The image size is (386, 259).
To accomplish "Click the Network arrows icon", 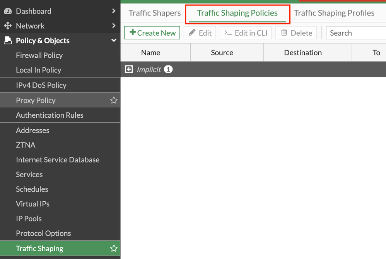I will pyautogui.click(x=8, y=26).
